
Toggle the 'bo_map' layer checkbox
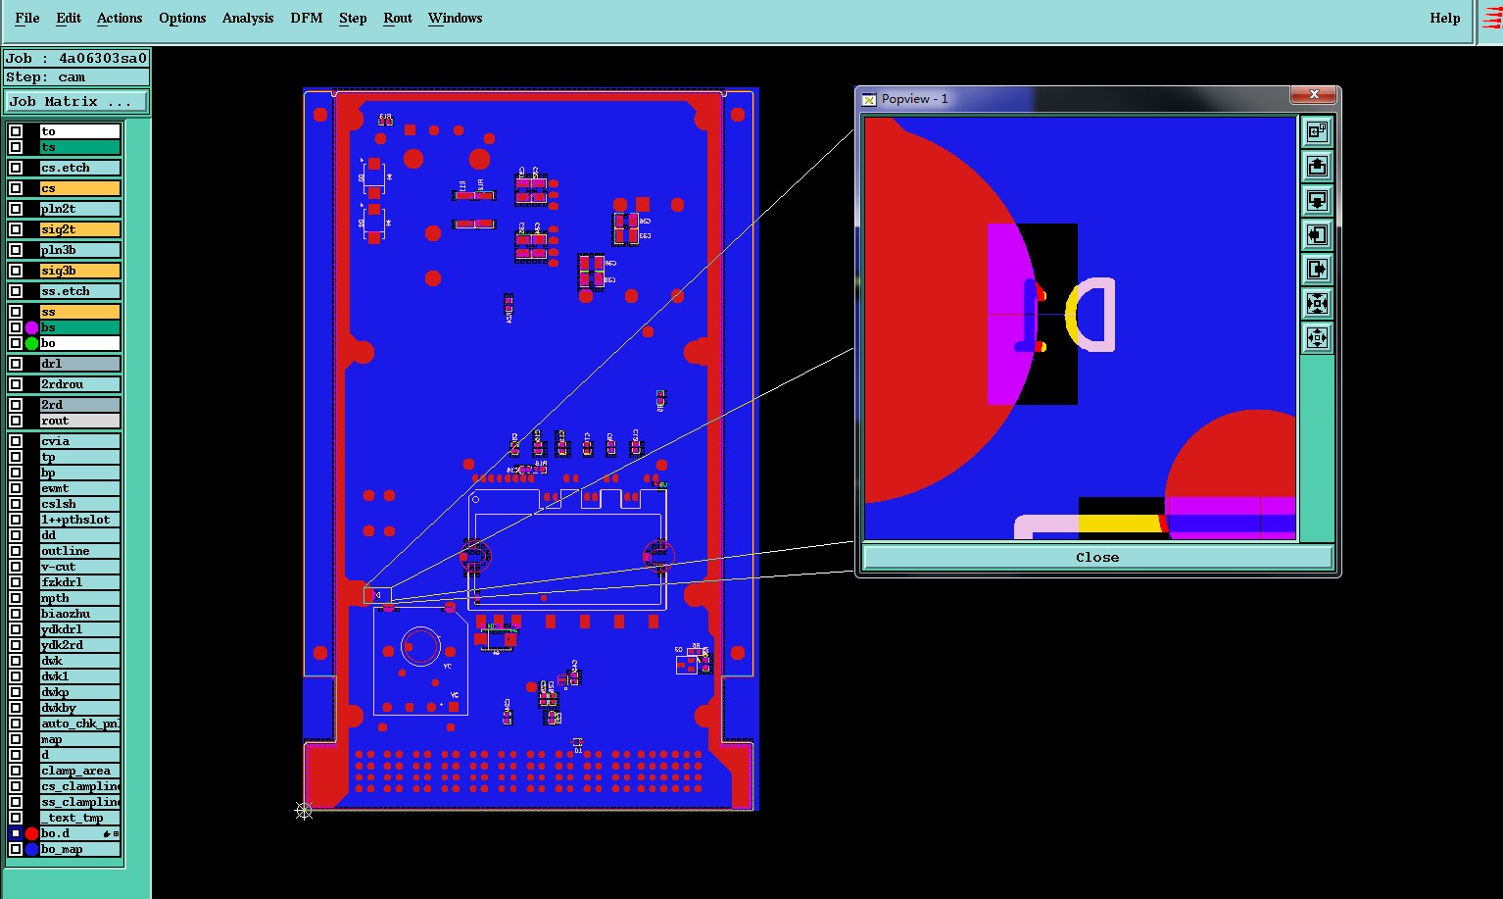click(16, 849)
